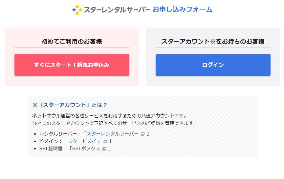
Task: Click the ひとつのスターアカウント description sentence
Action: point(114,123)
